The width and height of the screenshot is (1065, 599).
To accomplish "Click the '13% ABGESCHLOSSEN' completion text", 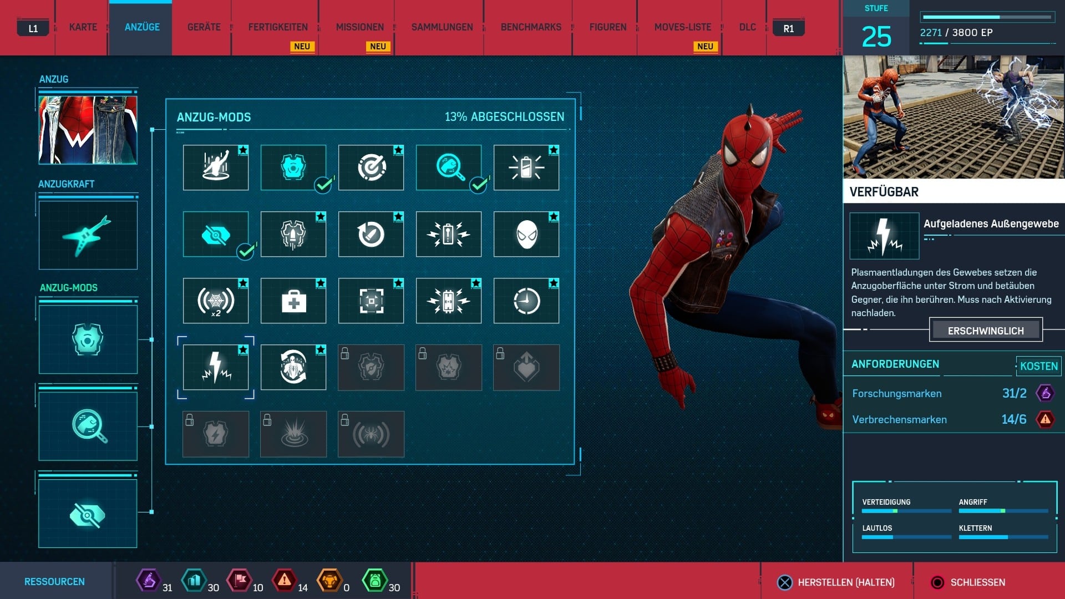I will pos(504,117).
